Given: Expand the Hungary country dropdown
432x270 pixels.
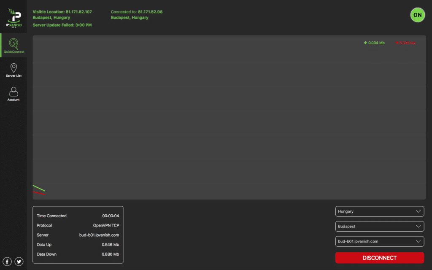Looking at the screenshot, I should click(380, 211).
